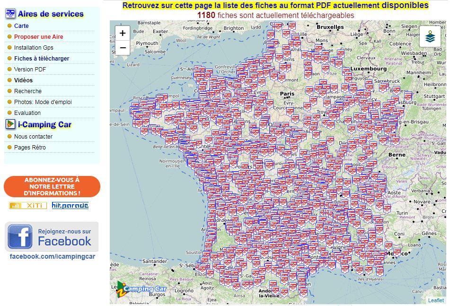
Task: Click the Aires de services logo icon
Action: point(10,14)
